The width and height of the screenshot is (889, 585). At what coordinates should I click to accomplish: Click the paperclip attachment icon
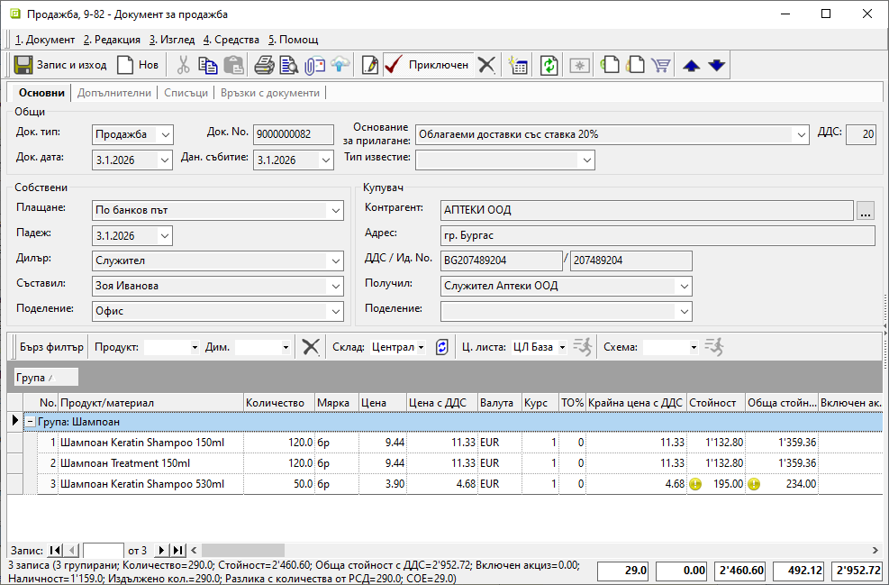click(313, 65)
